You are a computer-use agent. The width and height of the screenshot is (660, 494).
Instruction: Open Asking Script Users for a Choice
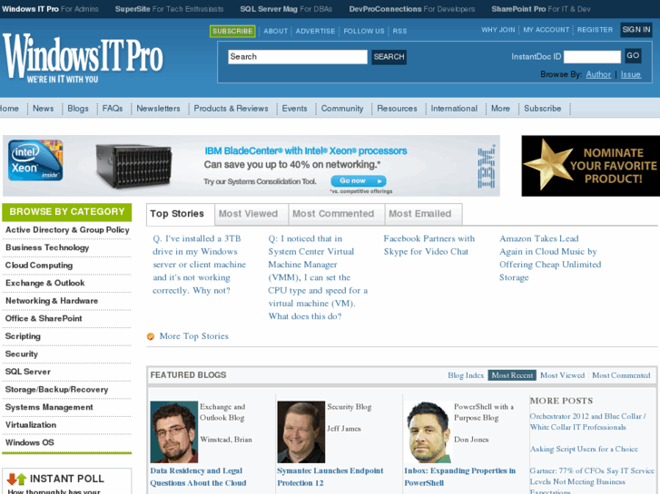584,449
